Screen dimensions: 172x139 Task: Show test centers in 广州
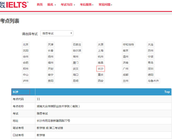click(126, 69)
